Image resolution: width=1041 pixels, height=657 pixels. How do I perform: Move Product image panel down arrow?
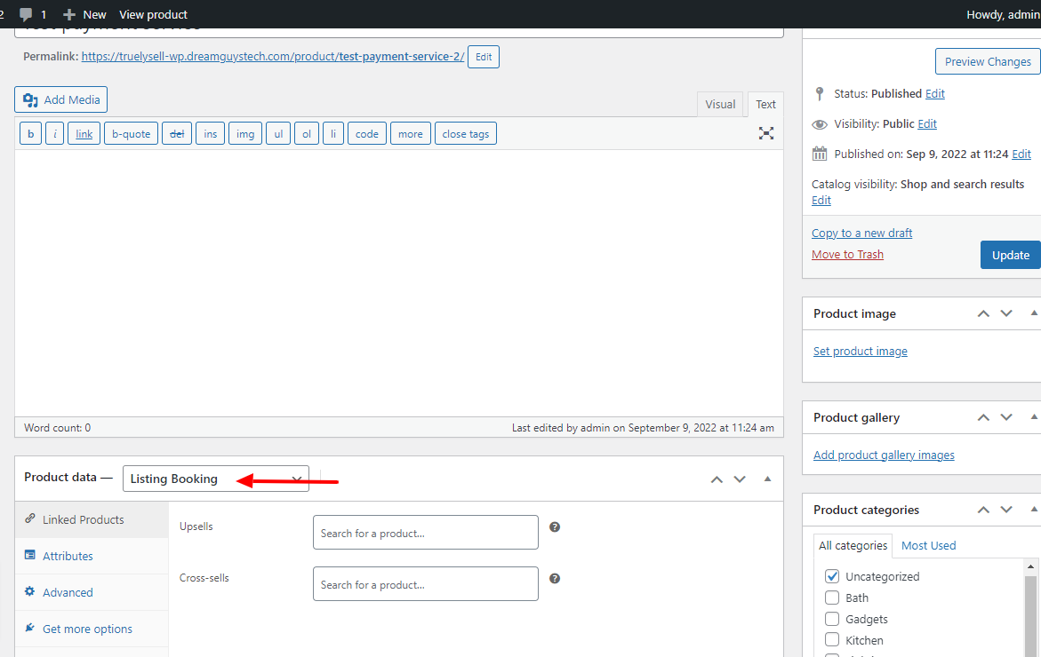click(1006, 313)
